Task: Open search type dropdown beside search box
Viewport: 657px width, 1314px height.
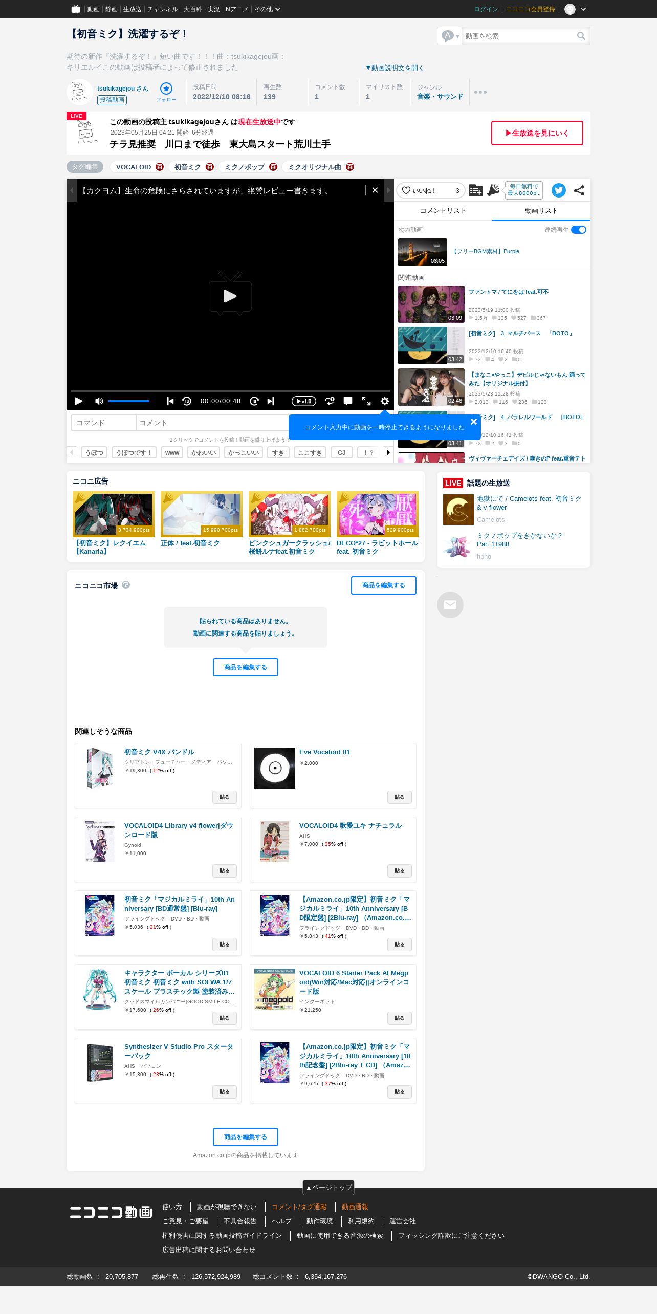Action: (450, 36)
